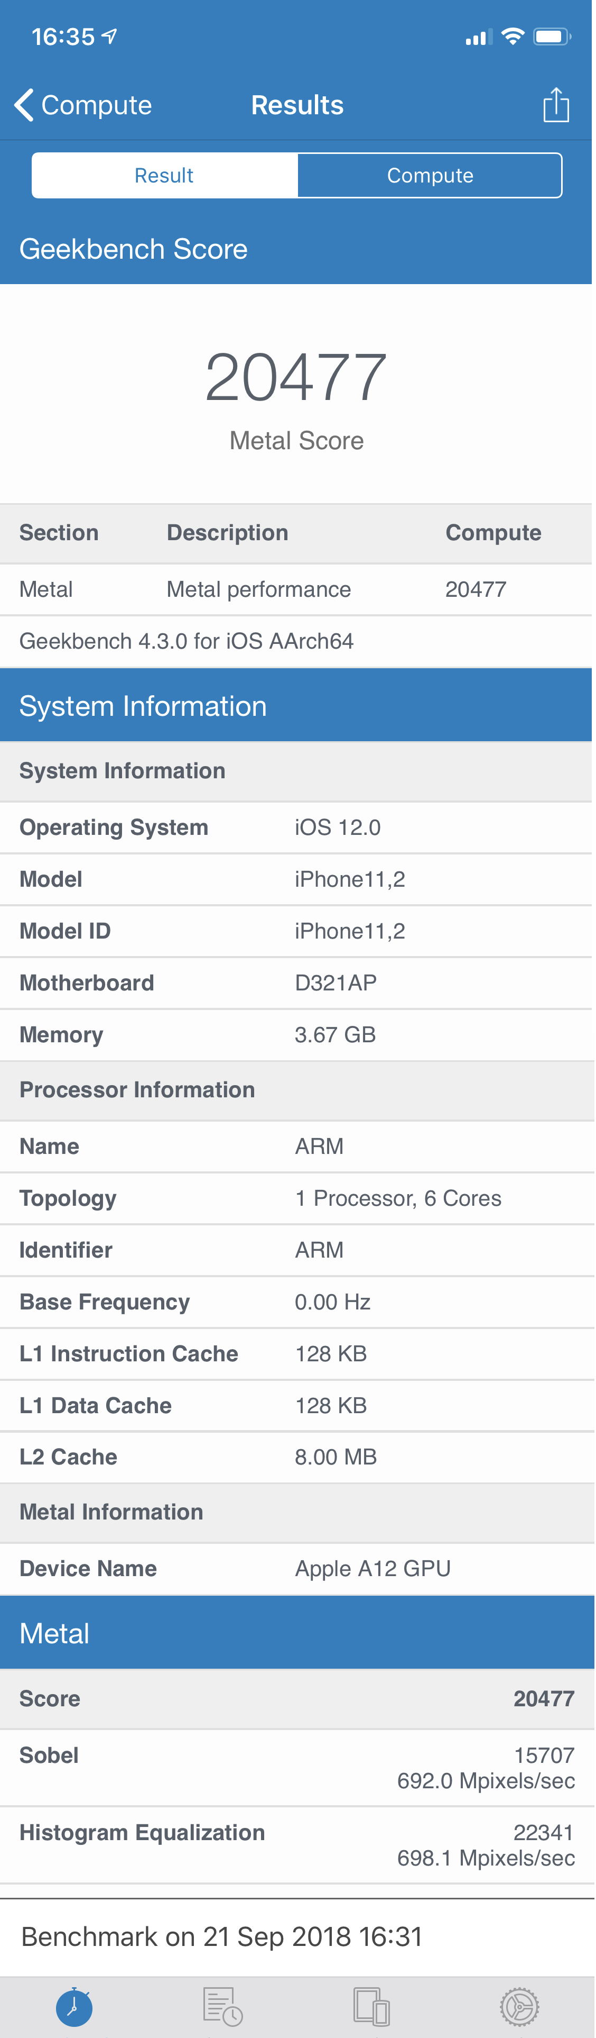Tap the Memory value 3.67 GB
Image resolution: width=596 pixels, height=2038 pixels.
335,1035
